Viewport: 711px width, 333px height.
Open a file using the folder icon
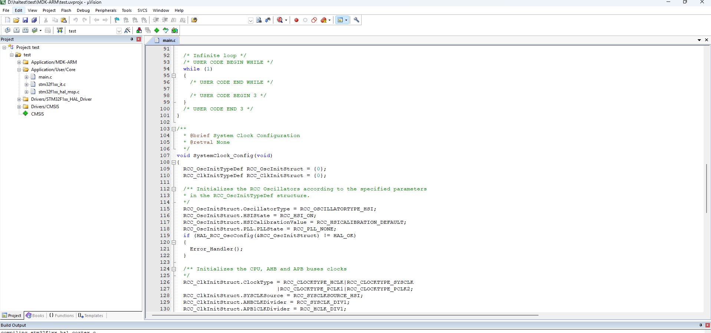(16, 20)
